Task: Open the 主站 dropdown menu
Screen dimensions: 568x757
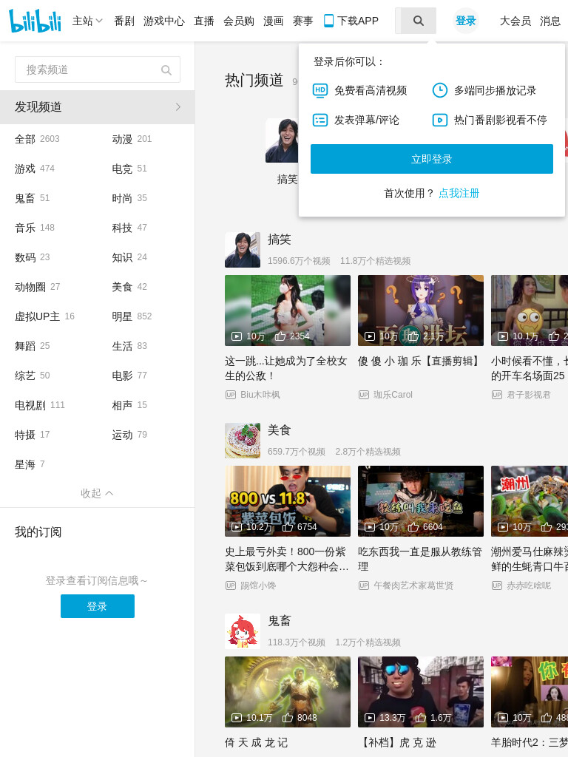Action: point(87,21)
